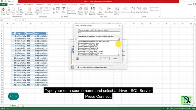Toggle Use the Query Wizard checkbox
This screenshot has width=196, height=110.
pos(78,67)
